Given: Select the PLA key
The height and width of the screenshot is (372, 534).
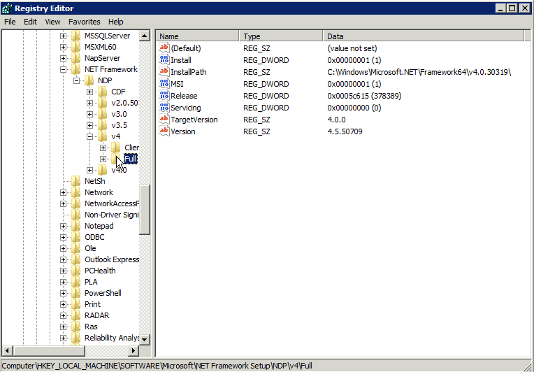Looking at the screenshot, I should pyautogui.click(x=91, y=282).
